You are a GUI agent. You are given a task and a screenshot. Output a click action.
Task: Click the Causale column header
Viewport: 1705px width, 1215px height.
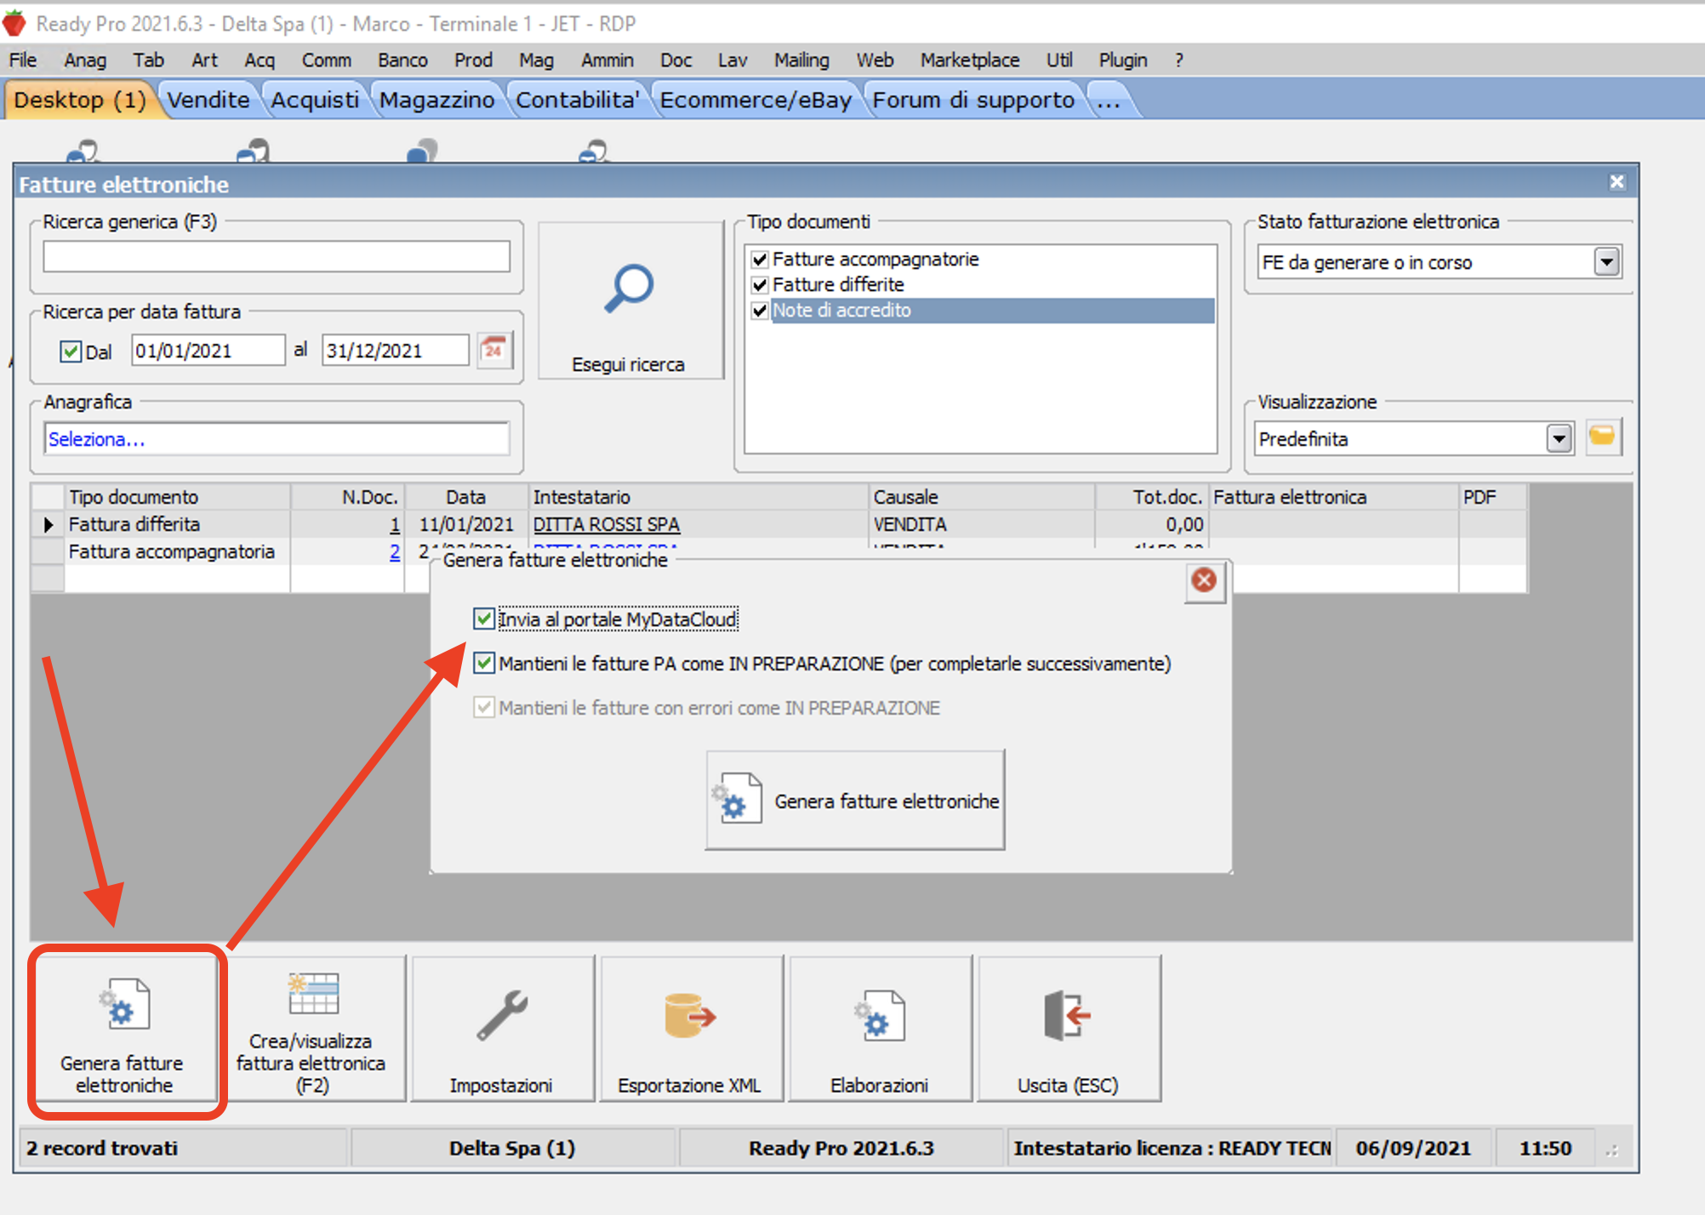pyautogui.click(x=982, y=497)
